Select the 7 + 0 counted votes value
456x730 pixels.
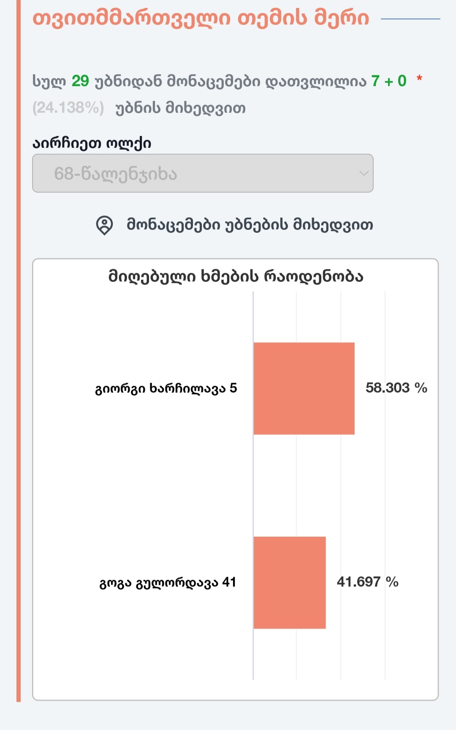388,79
